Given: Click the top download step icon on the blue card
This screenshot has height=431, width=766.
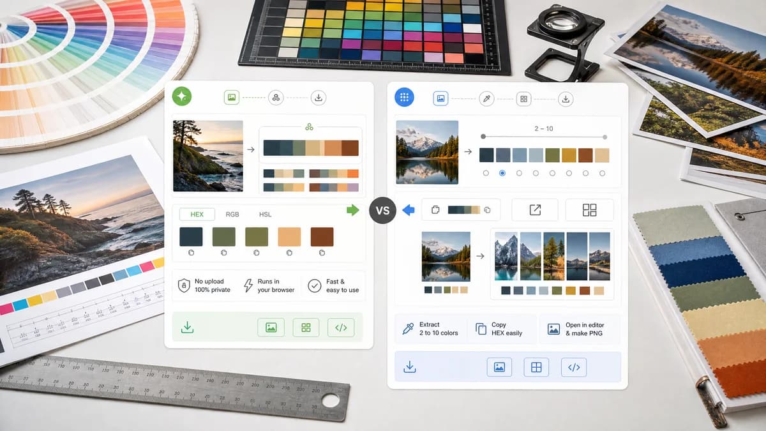Looking at the screenshot, I should point(566,99).
